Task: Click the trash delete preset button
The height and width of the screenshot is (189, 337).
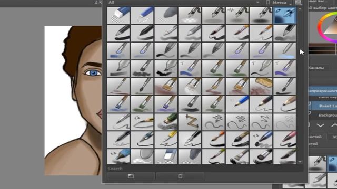Action: point(180,176)
